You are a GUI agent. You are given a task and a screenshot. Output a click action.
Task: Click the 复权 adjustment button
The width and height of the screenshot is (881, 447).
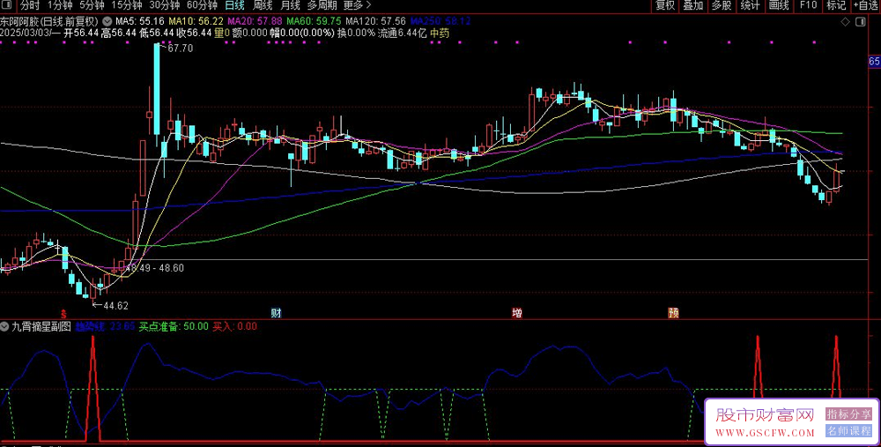pyautogui.click(x=665, y=5)
